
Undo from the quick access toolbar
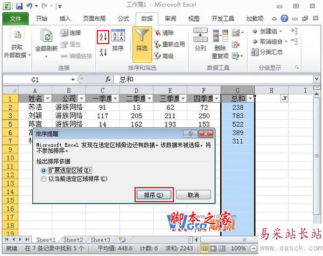click(x=30, y=6)
